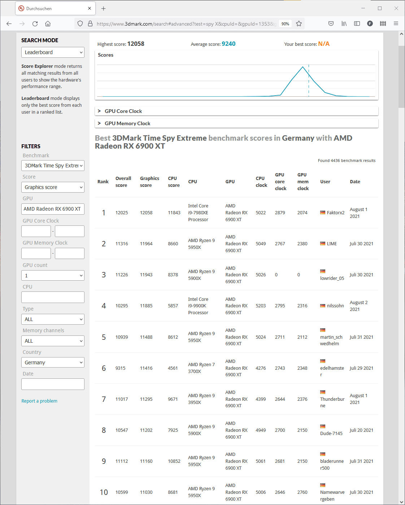This screenshot has height=505, width=405.
Task: Open user lowrider_05 result
Action: pos(332,278)
